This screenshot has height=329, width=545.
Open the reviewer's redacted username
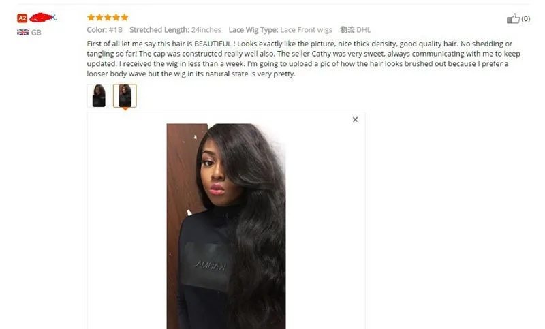[43, 18]
